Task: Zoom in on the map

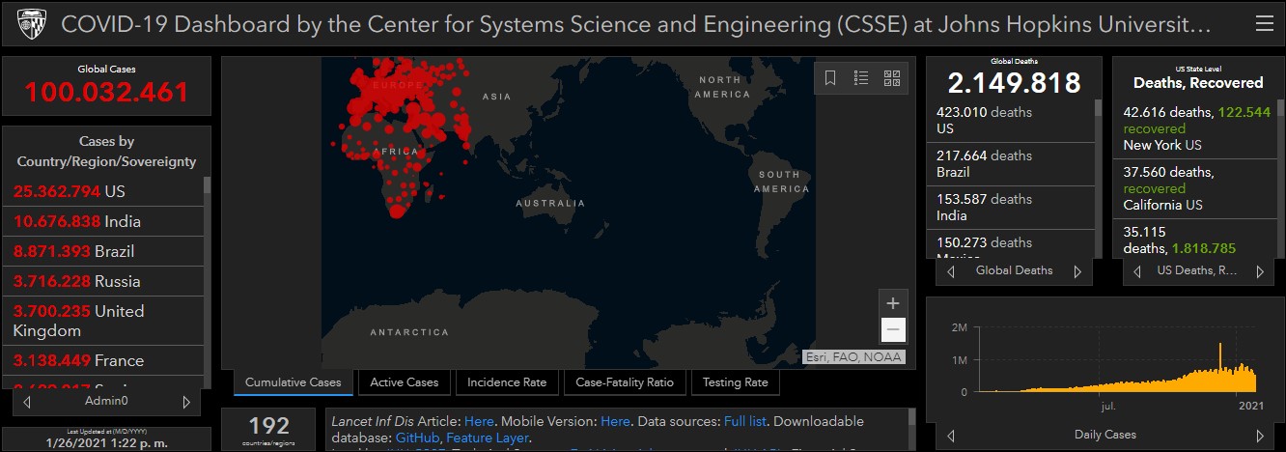Action: point(893,302)
